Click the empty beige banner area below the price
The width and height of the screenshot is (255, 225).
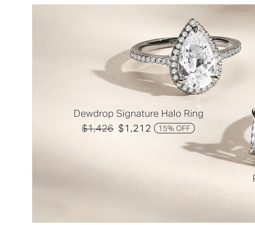[x=130, y=179]
